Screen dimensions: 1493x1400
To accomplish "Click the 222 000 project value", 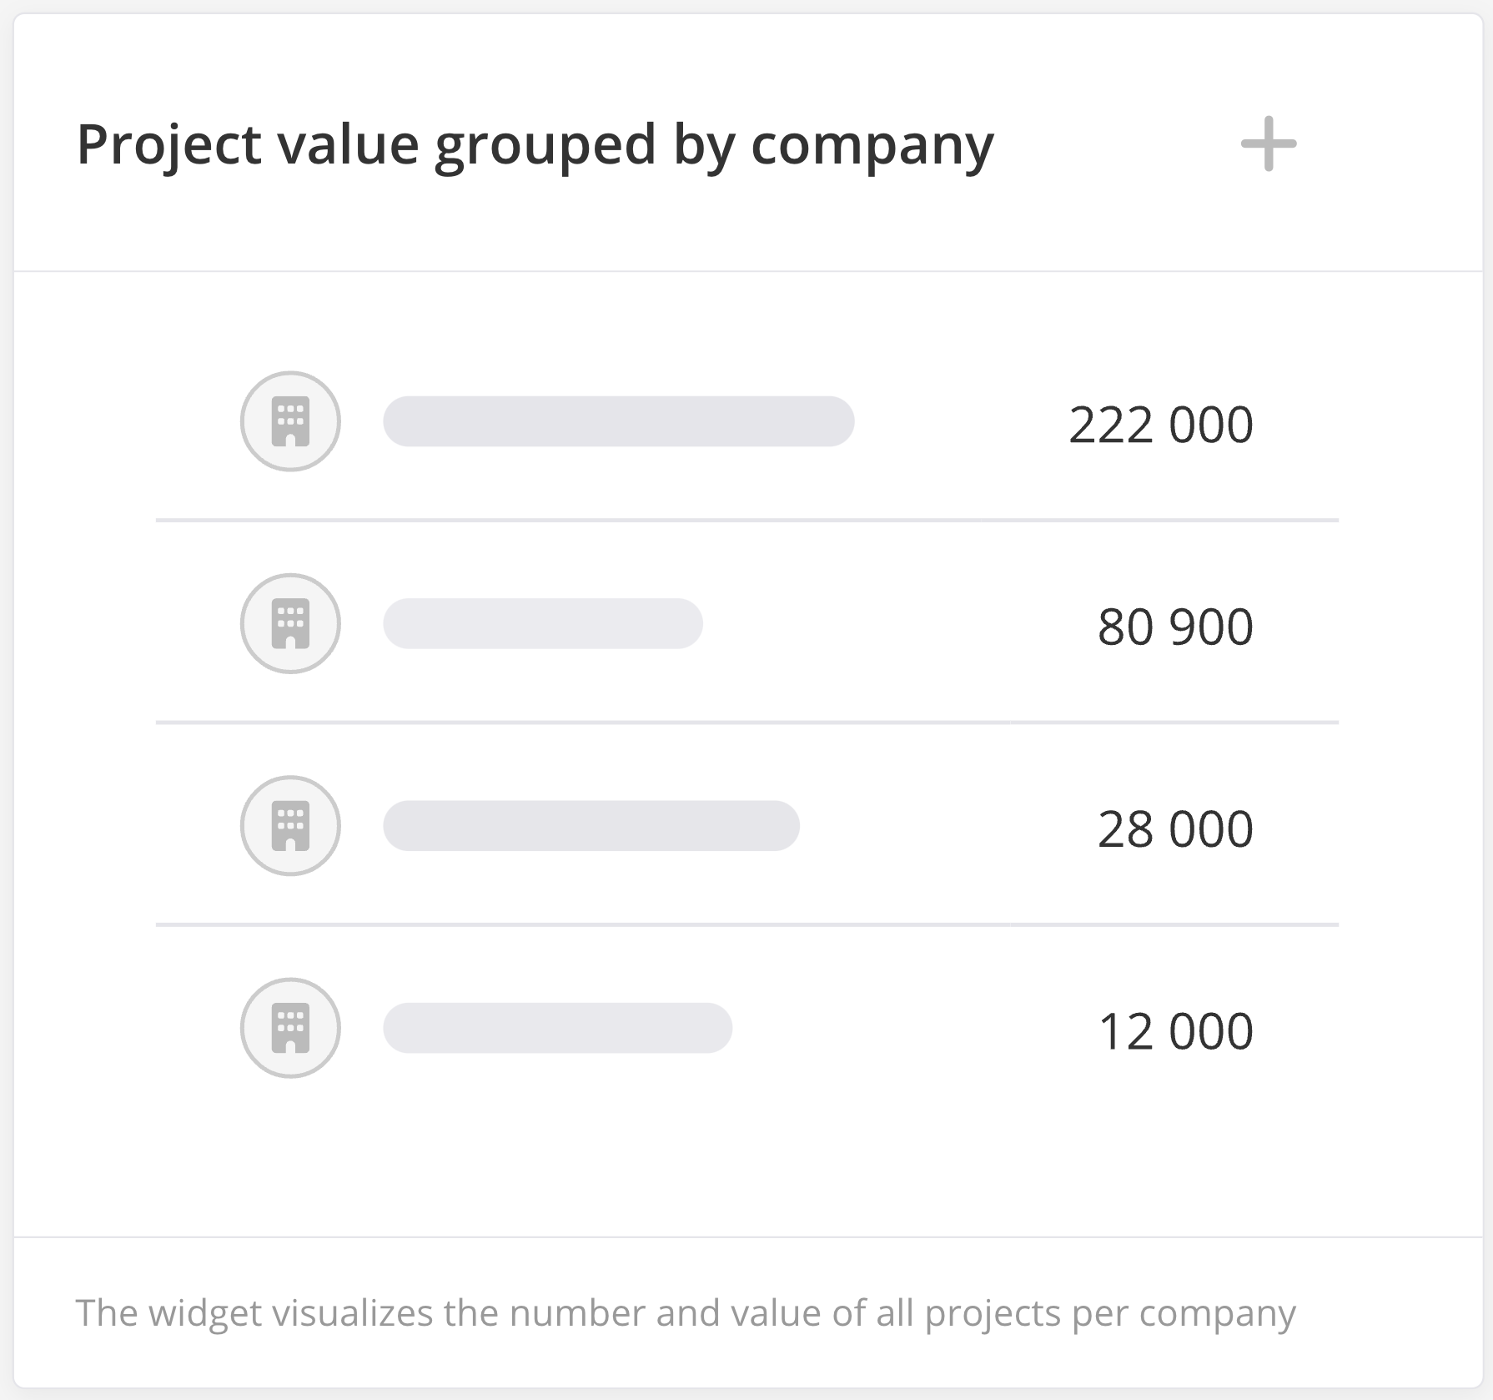I will coord(1160,425).
